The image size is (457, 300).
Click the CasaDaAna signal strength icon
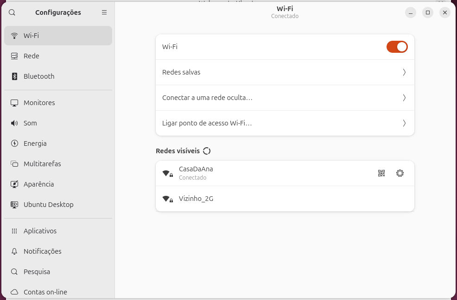click(168, 174)
